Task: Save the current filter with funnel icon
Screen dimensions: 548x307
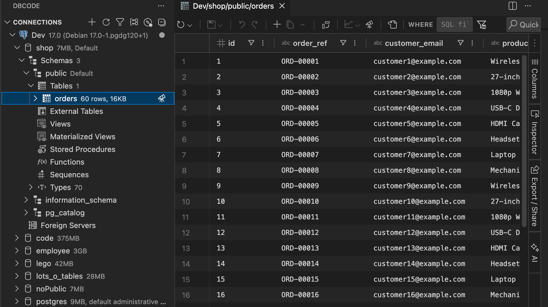Action: point(481,25)
